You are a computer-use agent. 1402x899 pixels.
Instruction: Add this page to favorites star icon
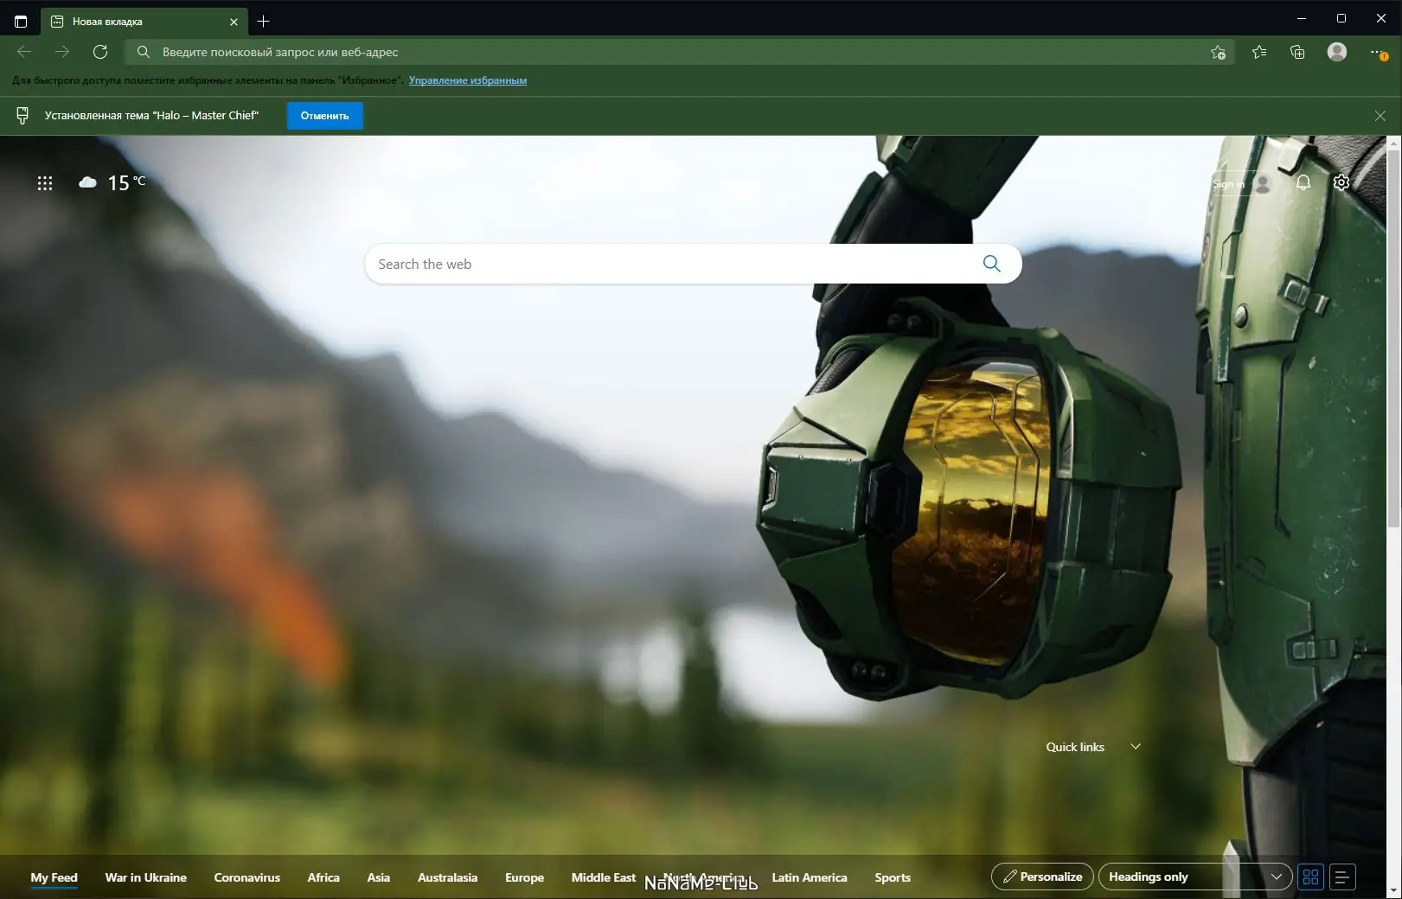click(1218, 53)
